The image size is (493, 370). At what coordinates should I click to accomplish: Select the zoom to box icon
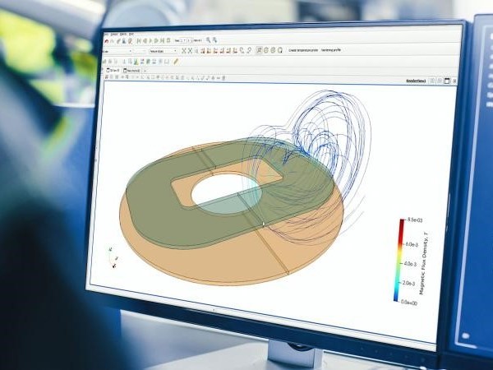click(196, 51)
